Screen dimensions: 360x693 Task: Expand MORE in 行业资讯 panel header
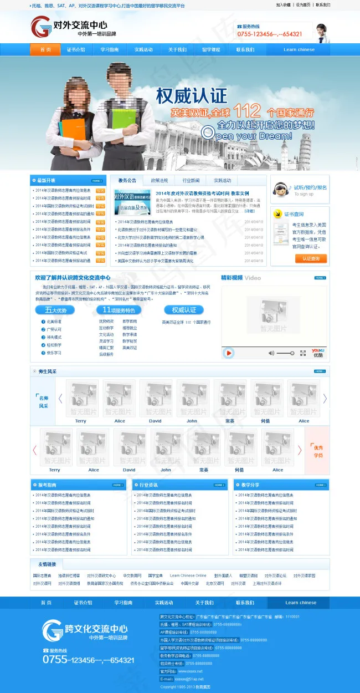[x=219, y=485]
